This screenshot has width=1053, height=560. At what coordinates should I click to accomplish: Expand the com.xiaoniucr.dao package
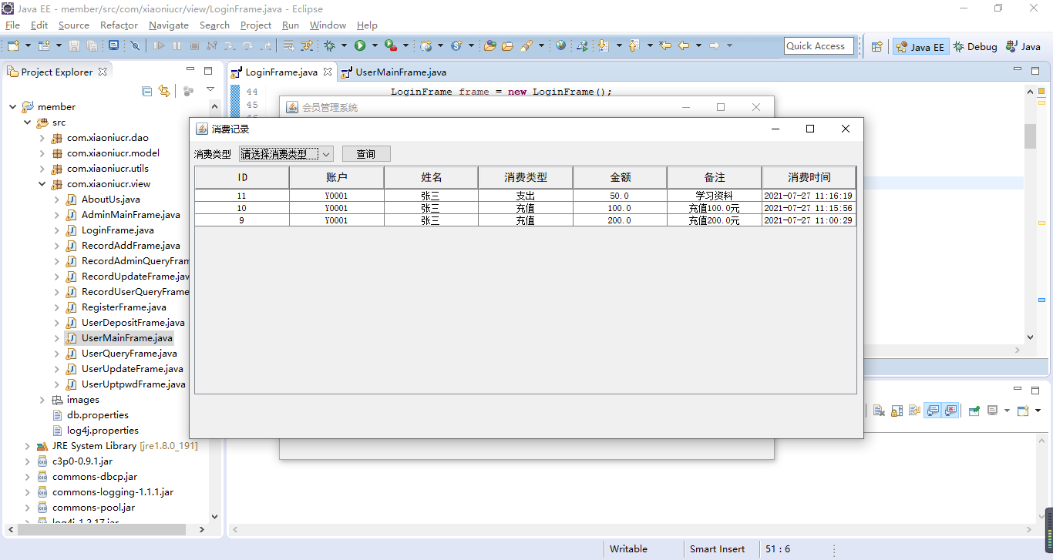click(42, 138)
